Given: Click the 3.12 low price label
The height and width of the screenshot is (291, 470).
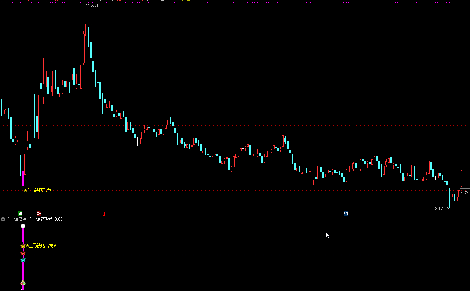Looking at the screenshot, I should pos(439,209).
